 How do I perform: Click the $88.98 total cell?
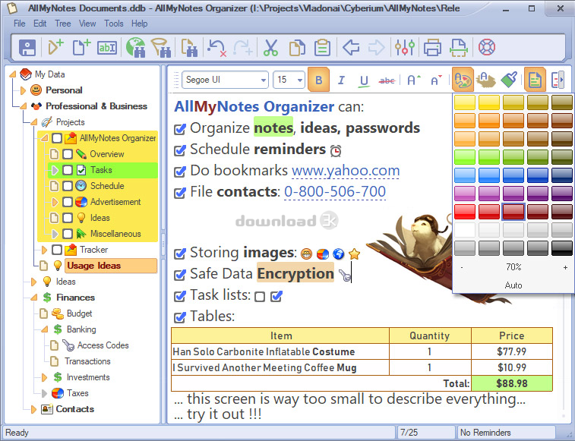pyautogui.click(x=511, y=383)
